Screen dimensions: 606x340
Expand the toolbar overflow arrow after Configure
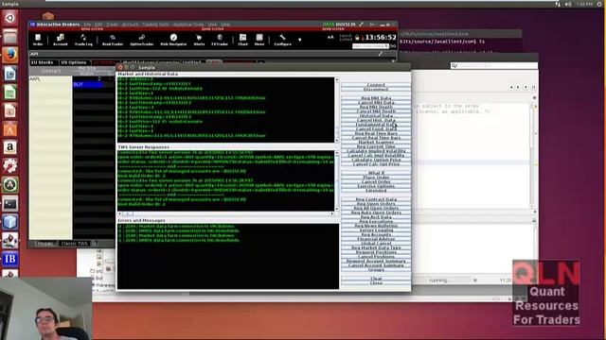(x=299, y=40)
